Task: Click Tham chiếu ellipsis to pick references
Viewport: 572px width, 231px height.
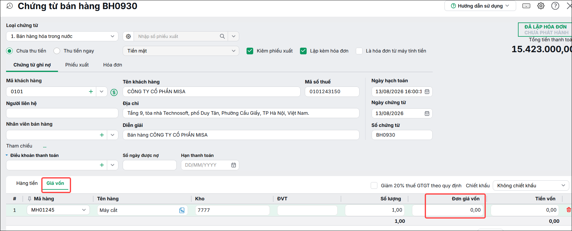Action: (45, 147)
